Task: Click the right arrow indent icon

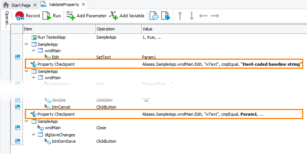Action: click(215, 16)
